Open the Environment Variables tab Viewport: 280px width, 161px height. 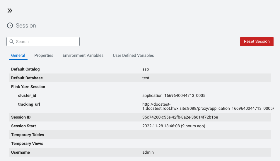pos(83,55)
